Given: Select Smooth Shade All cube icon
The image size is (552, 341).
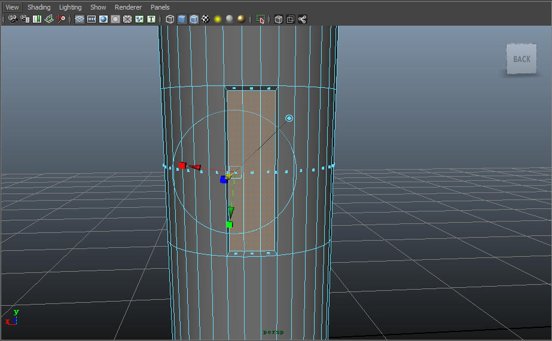Looking at the screenshot, I should pyautogui.click(x=182, y=19).
